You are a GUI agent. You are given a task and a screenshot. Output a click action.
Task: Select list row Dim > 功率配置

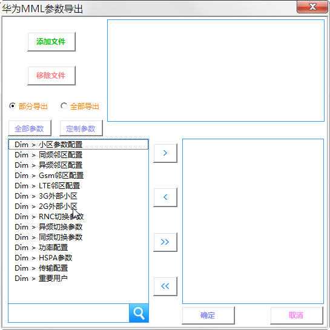pyautogui.click(x=78, y=248)
